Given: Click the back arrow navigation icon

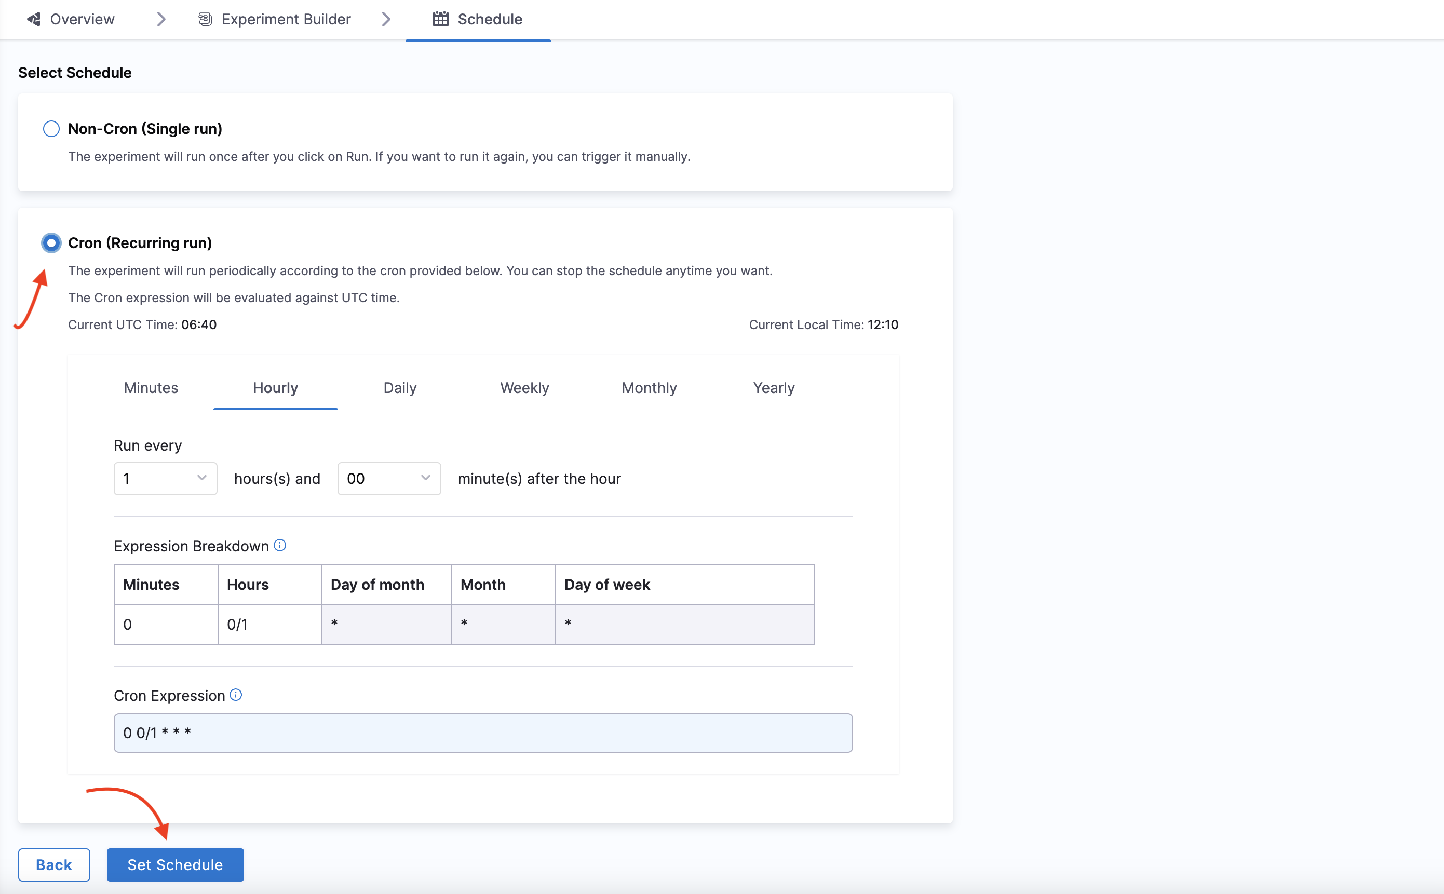Looking at the screenshot, I should click(32, 19).
